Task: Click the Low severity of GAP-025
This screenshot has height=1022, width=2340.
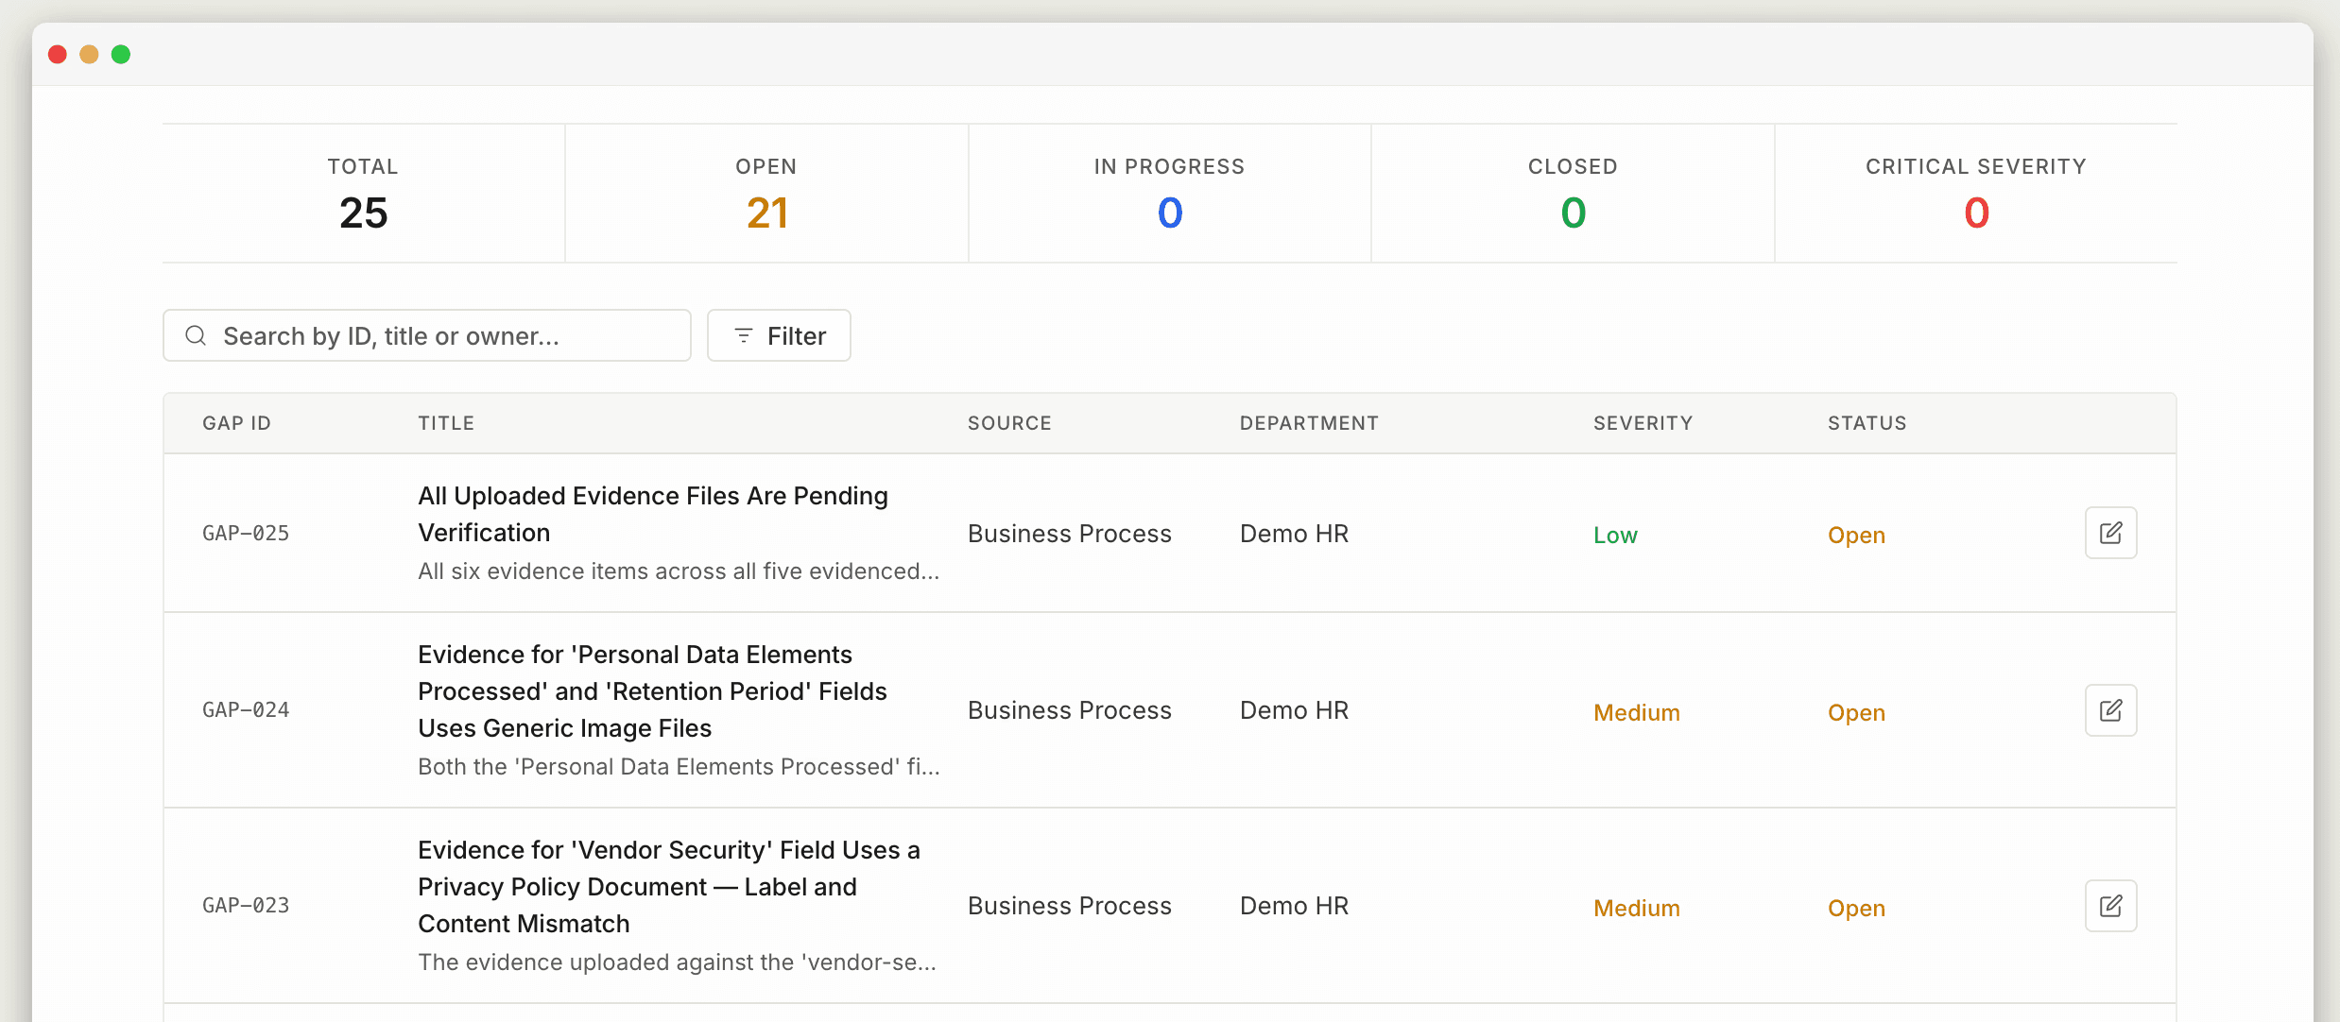Action: point(1615,536)
